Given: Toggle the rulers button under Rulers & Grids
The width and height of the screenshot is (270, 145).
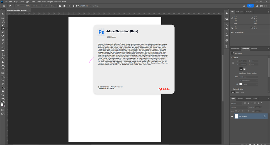Looking at the screenshot, I should [x=233, y=92].
